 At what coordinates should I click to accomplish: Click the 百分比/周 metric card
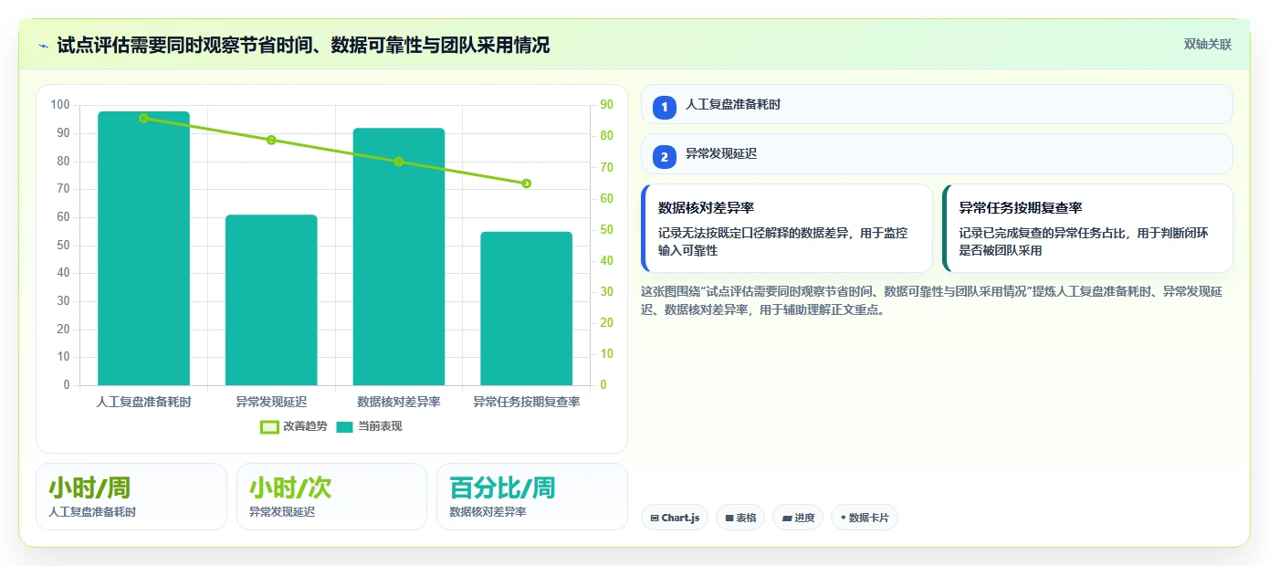click(532, 497)
